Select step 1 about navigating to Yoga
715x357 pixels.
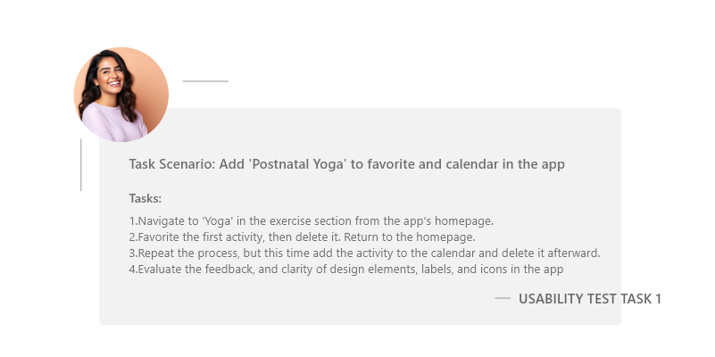[311, 221]
